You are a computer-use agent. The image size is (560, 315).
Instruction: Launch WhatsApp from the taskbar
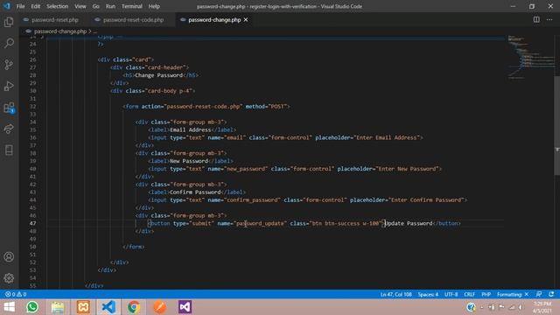coord(32,307)
